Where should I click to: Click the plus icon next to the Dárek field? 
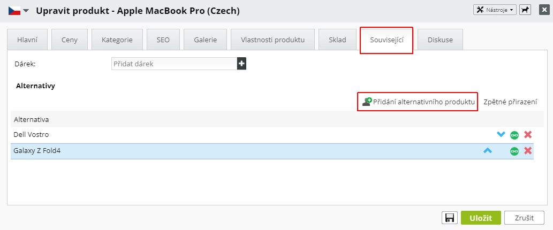241,64
